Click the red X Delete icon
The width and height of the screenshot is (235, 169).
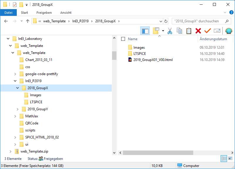[198, 31]
